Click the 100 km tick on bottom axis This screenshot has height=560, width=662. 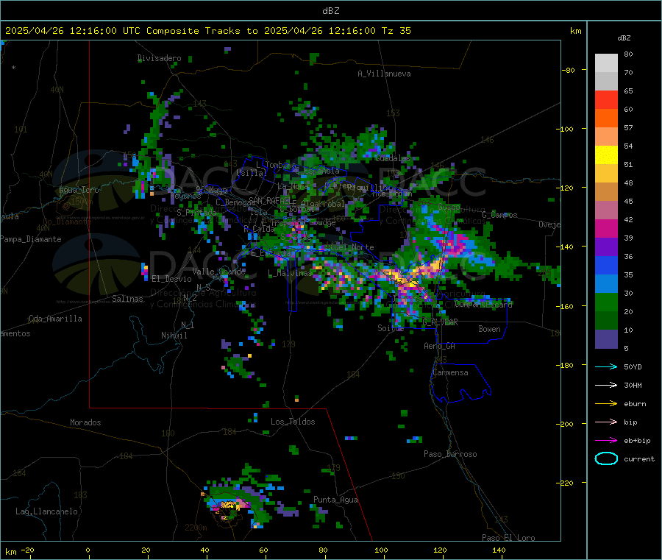tap(381, 550)
